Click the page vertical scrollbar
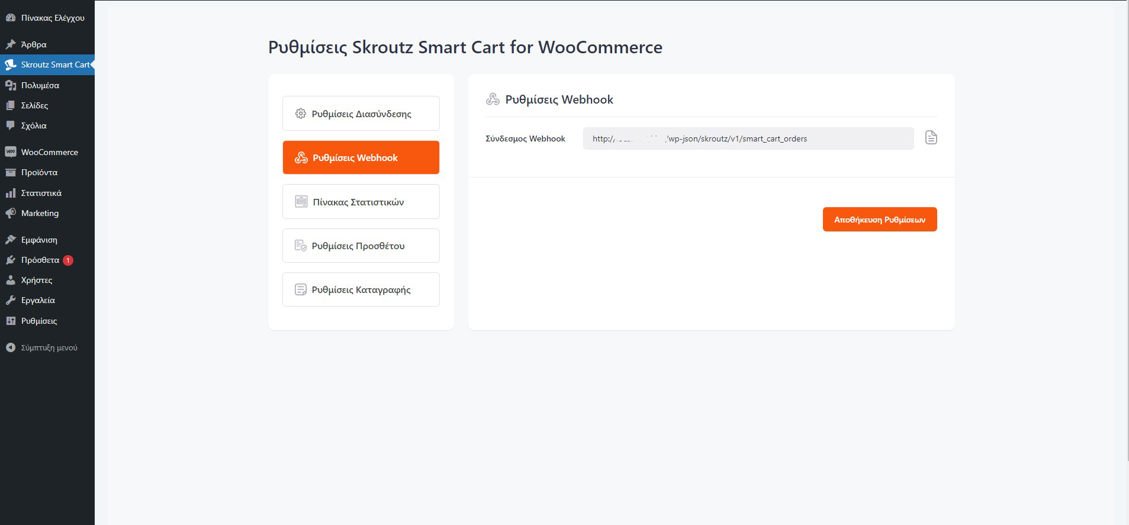Viewport: 1129px width, 525px height. [x=1125, y=237]
